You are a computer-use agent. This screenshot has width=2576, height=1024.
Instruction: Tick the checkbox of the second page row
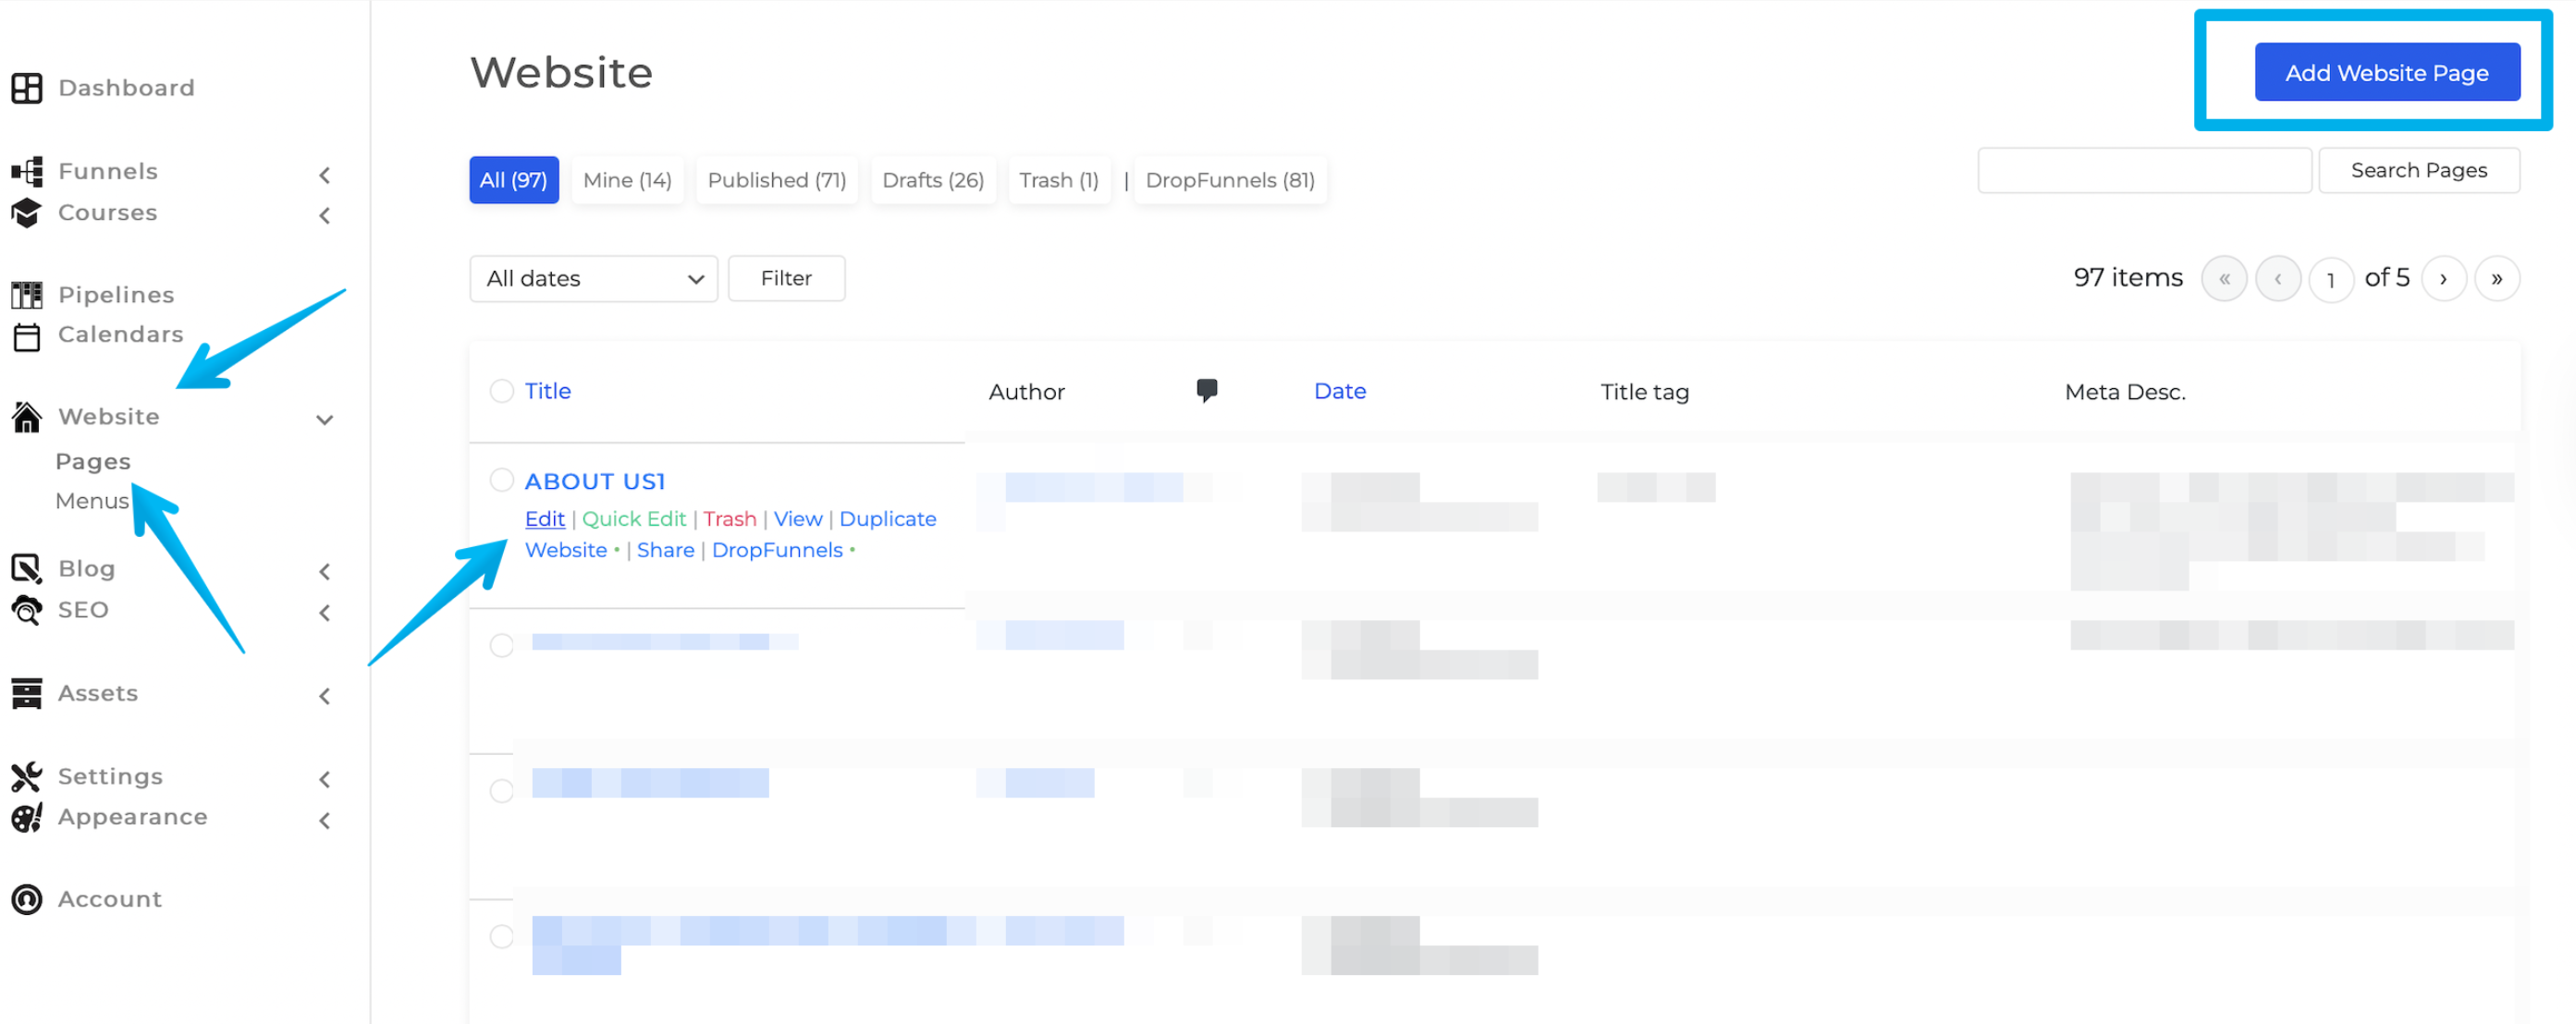(501, 645)
